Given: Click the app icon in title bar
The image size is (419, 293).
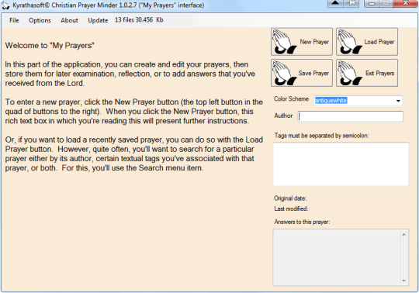Looking at the screenshot, I should tap(5, 5).
